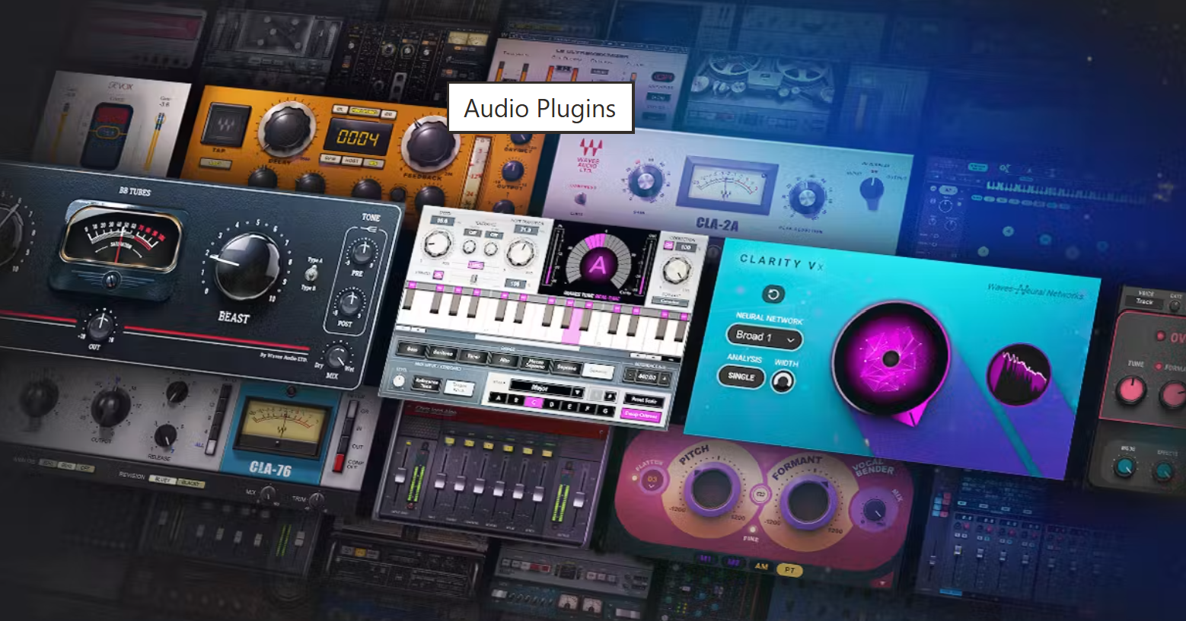Click the Reference Tone button

427,384
